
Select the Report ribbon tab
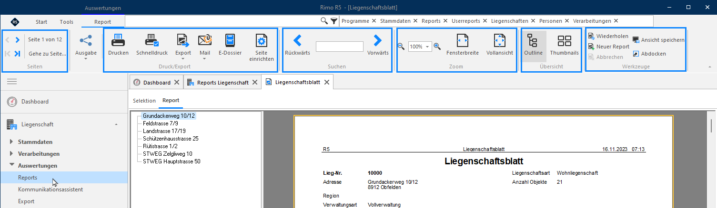pyautogui.click(x=102, y=21)
